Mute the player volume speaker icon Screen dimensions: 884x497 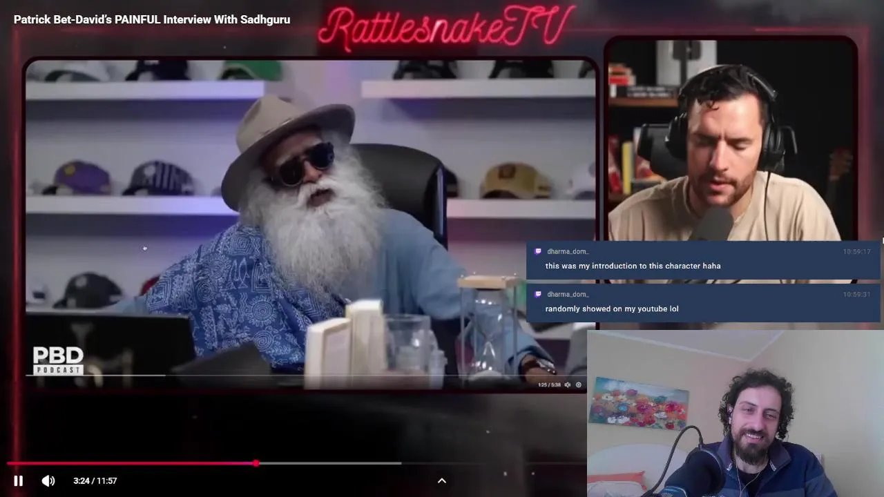click(x=48, y=480)
